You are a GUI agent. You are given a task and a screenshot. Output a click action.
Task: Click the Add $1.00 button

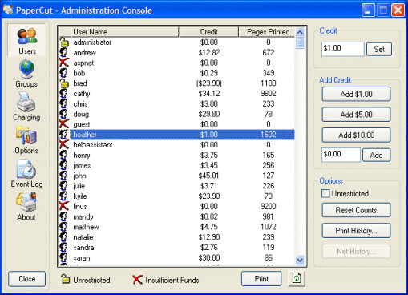pyautogui.click(x=356, y=94)
